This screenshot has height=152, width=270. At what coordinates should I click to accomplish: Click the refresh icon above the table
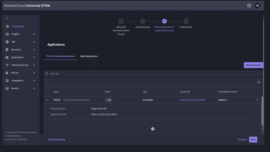pyautogui.click(x=259, y=82)
